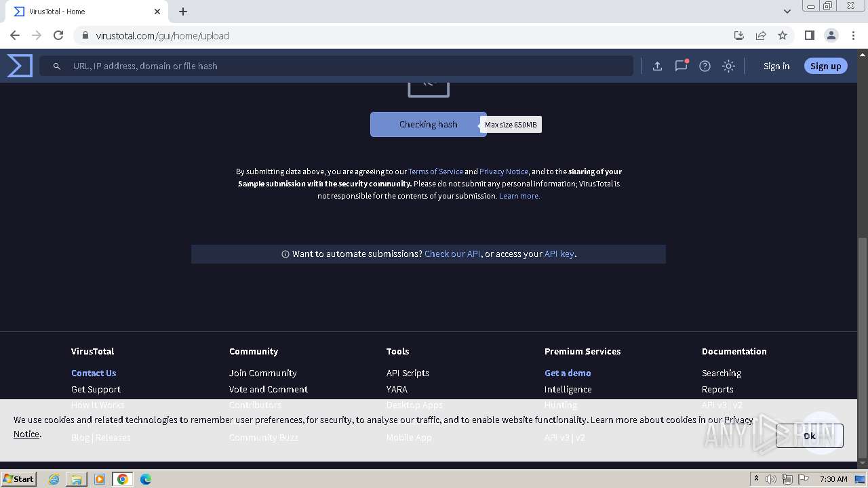Open the media player taskbar icon

100,479
